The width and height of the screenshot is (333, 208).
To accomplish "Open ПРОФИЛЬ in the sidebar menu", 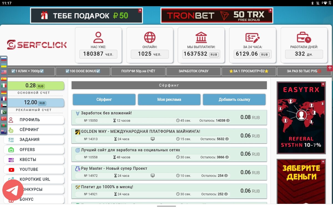I will click(x=34, y=120).
